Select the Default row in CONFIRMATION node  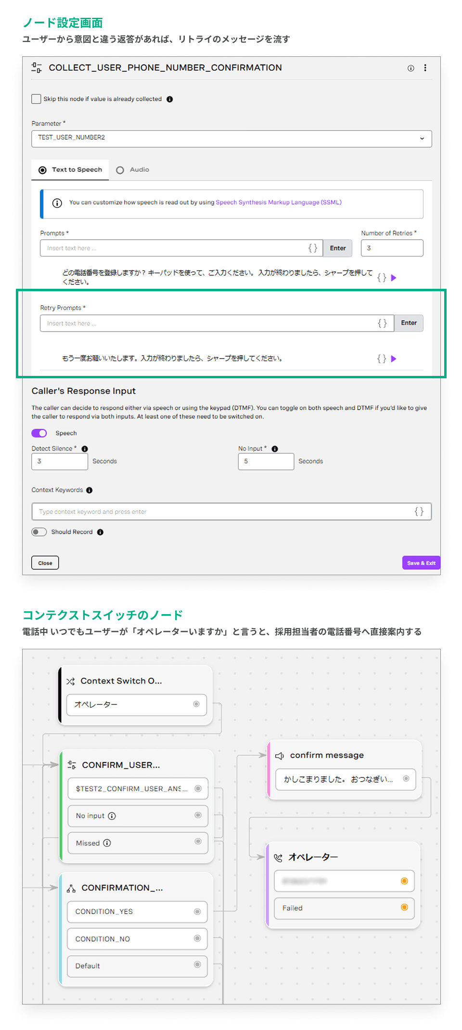pyautogui.click(x=137, y=966)
